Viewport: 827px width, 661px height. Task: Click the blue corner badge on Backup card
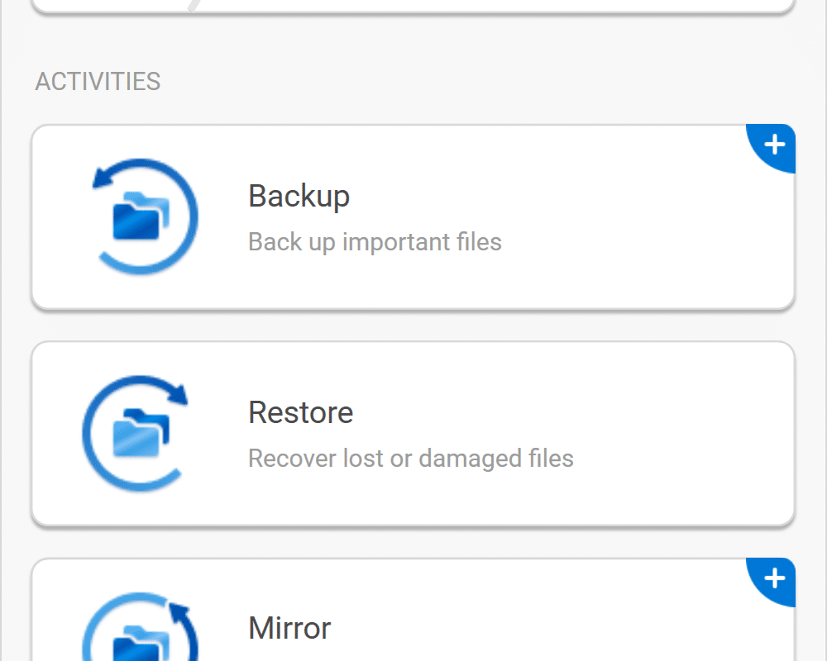click(772, 148)
